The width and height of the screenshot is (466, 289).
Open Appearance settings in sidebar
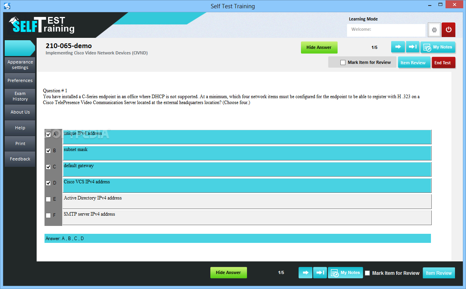coord(20,65)
